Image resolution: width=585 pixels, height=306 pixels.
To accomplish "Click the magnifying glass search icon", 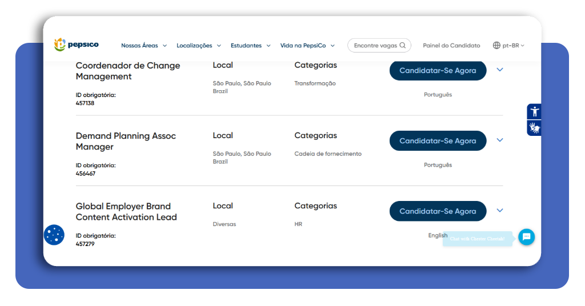I will tap(403, 46).
